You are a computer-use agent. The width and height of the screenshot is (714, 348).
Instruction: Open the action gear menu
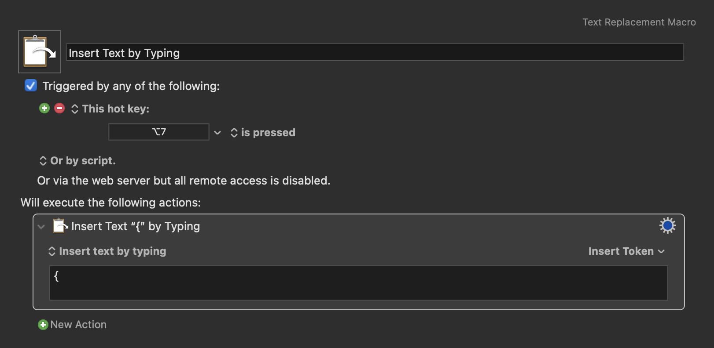tap(667, 225)
